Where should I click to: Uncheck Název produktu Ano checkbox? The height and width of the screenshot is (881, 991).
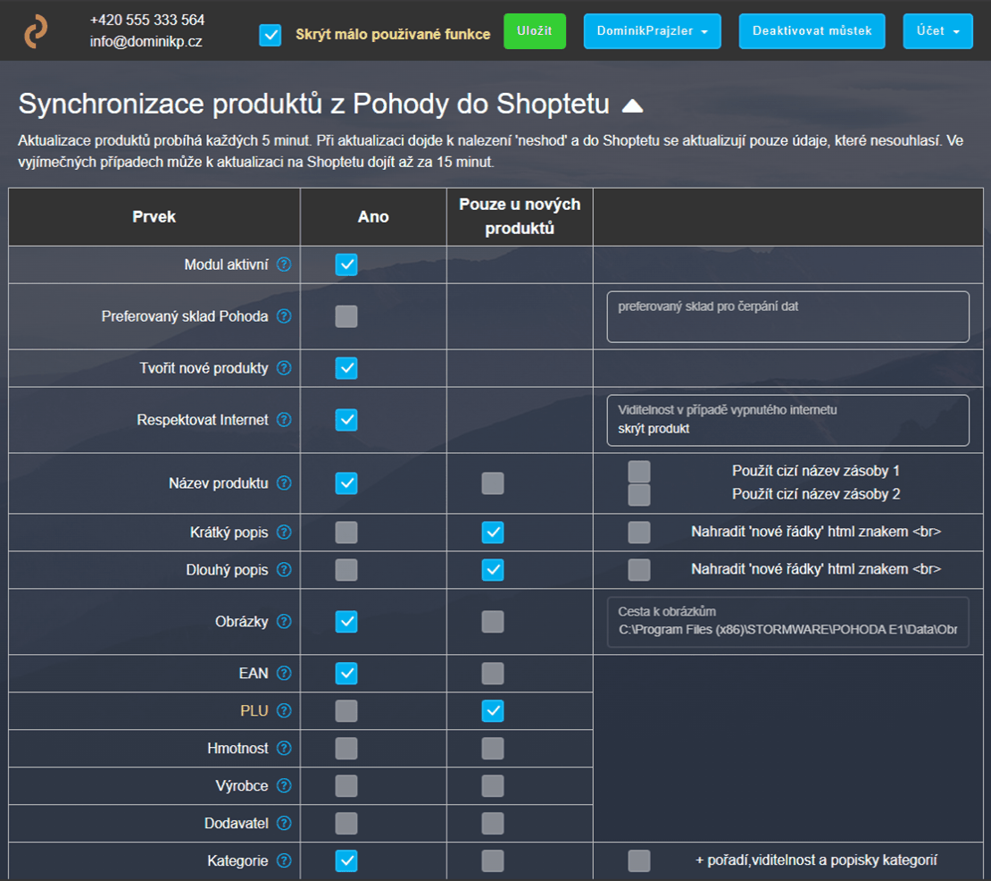tap(346, 483)
